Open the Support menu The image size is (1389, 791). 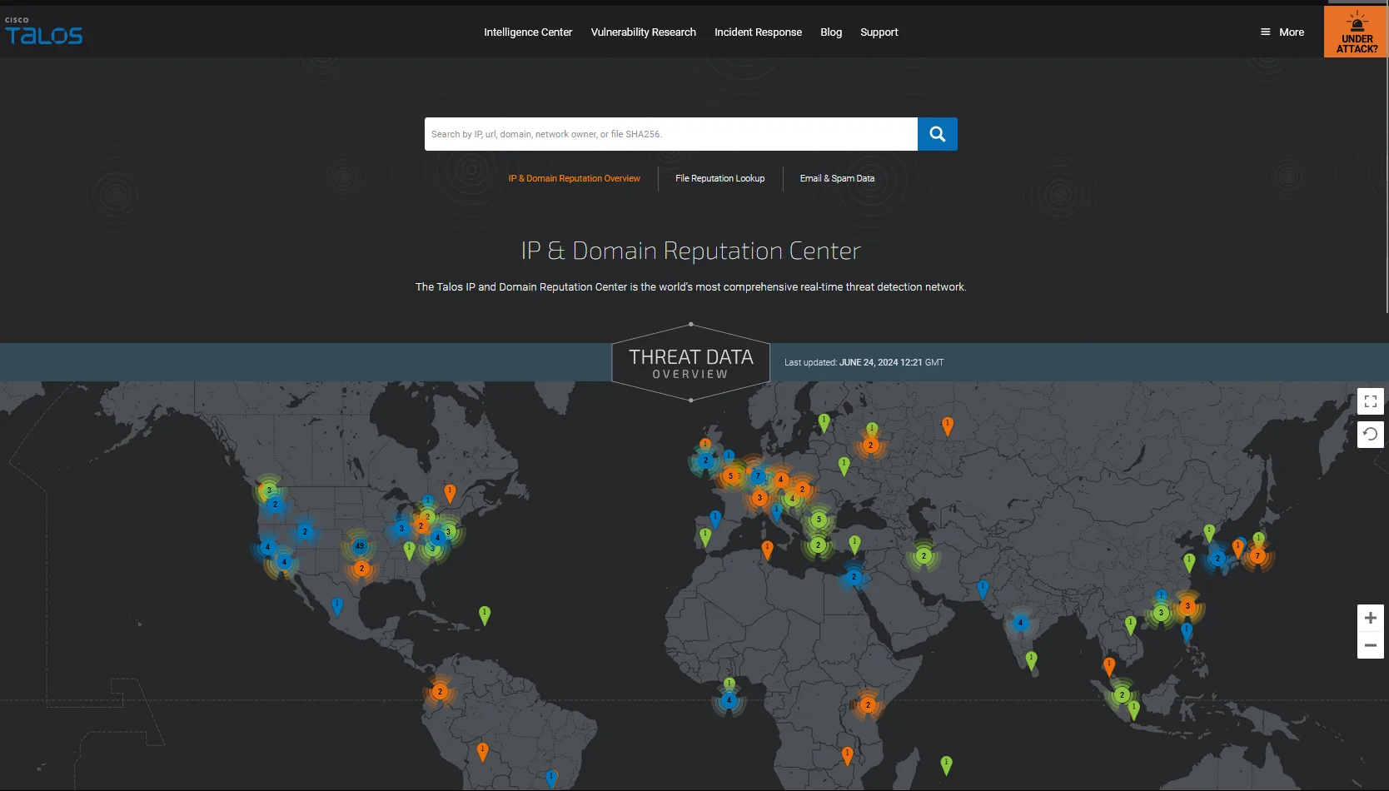[879, 32]
